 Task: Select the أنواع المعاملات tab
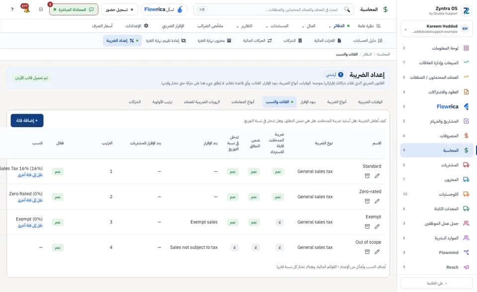click(x=243, y=102)
